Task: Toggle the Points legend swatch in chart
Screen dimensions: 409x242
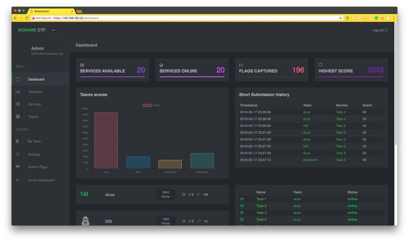Action: [x=147, y=105]
